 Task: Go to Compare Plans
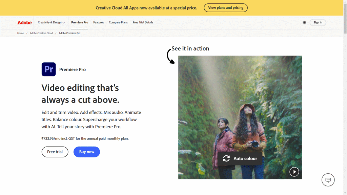click(118, 22)
